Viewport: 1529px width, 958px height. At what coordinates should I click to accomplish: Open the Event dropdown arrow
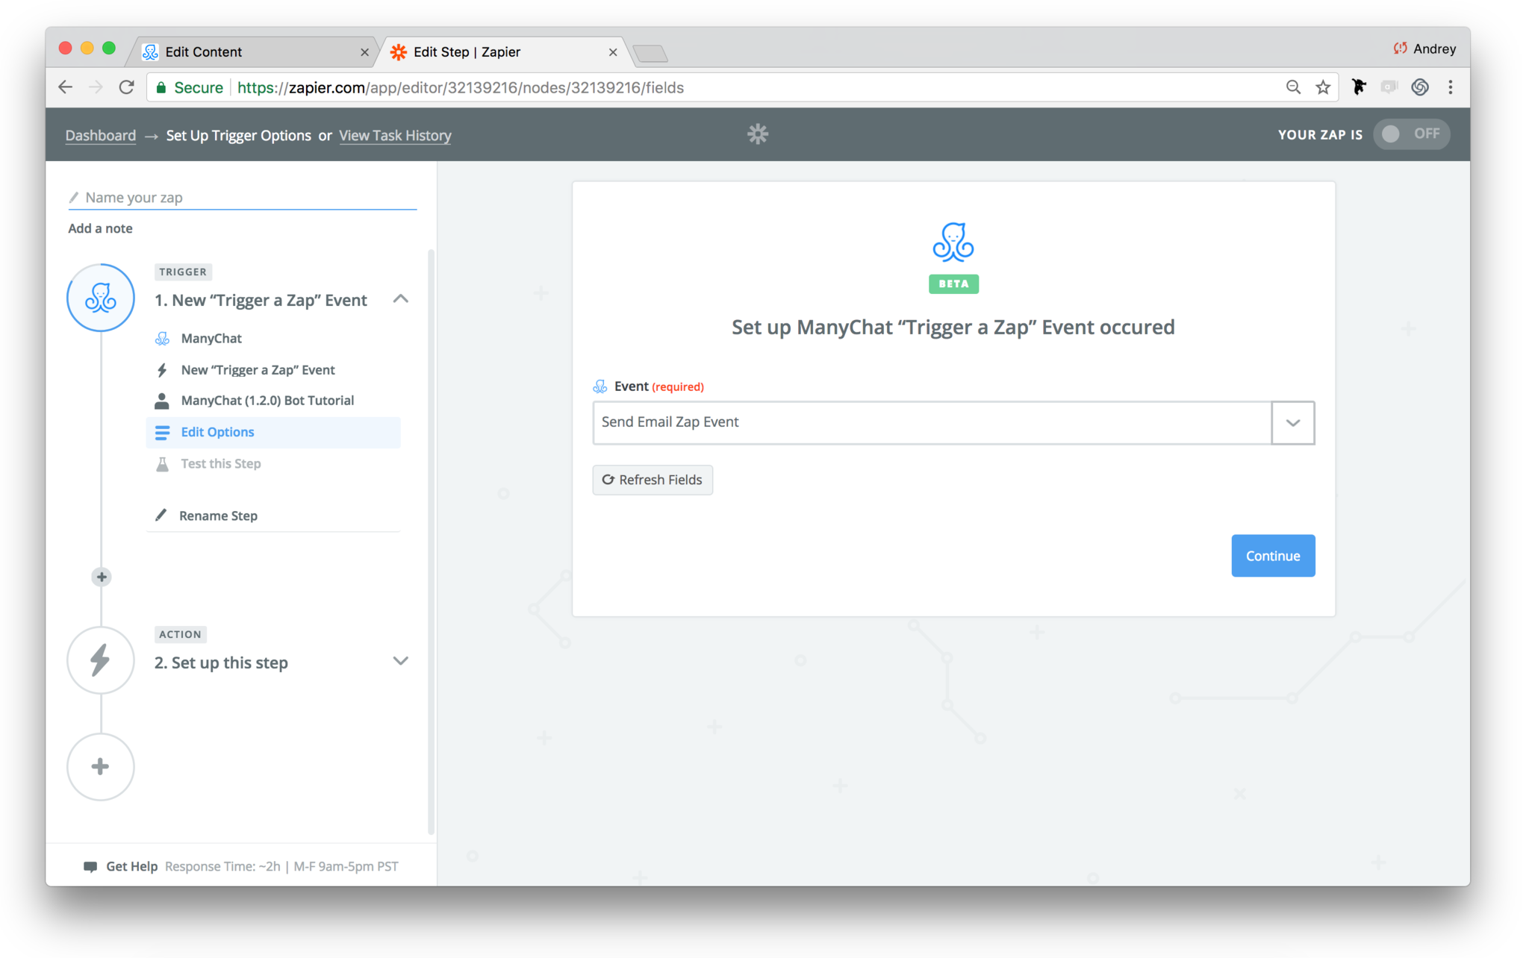point(1293,423)
